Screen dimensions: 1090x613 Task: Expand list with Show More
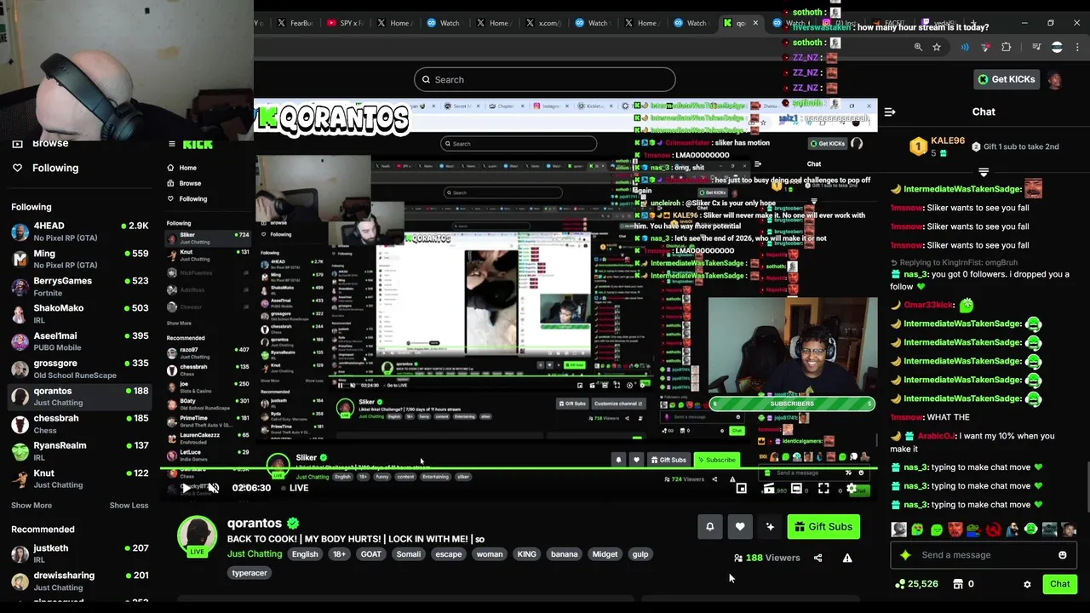pyautogui.click(x=32, y=506)
